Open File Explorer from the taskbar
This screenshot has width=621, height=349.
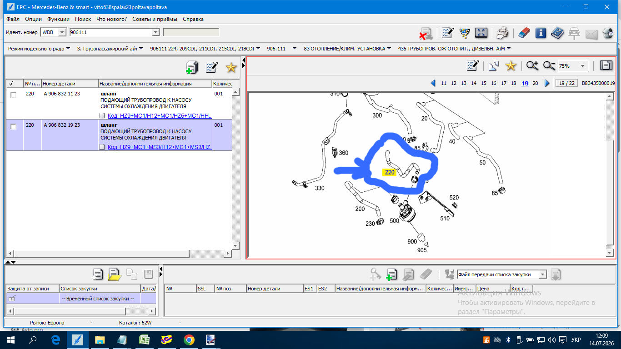[100, 339]
